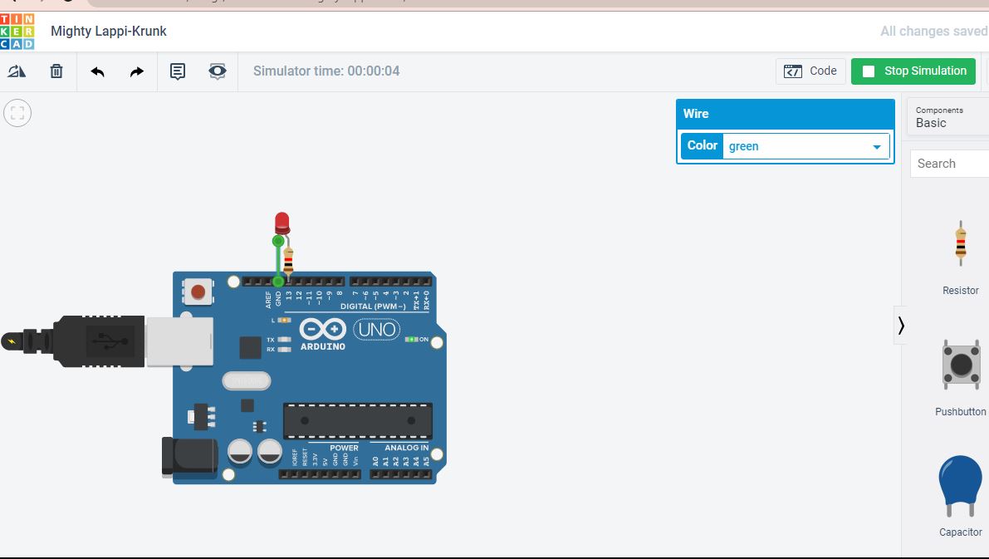Click the POWER pin header
The height and width of the screenshot is (559, 989).
[320, 473]
